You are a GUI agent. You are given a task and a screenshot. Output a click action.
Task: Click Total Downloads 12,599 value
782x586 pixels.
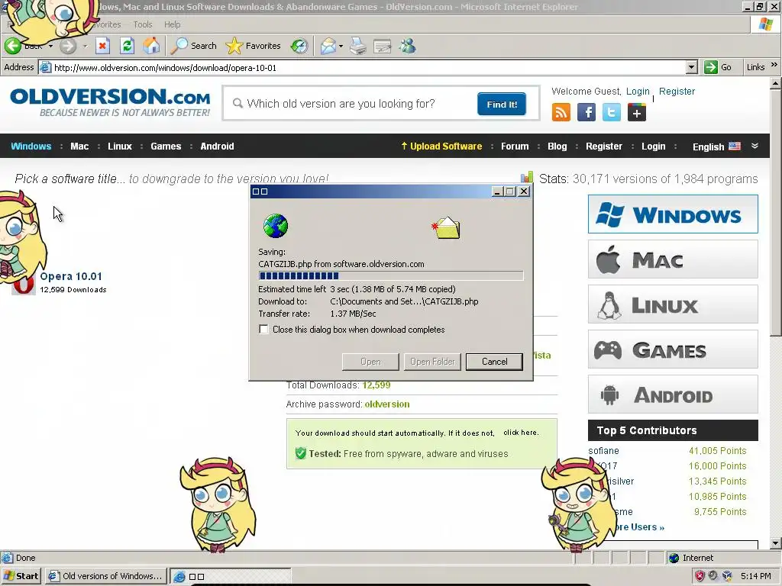[x=376, y=385]
